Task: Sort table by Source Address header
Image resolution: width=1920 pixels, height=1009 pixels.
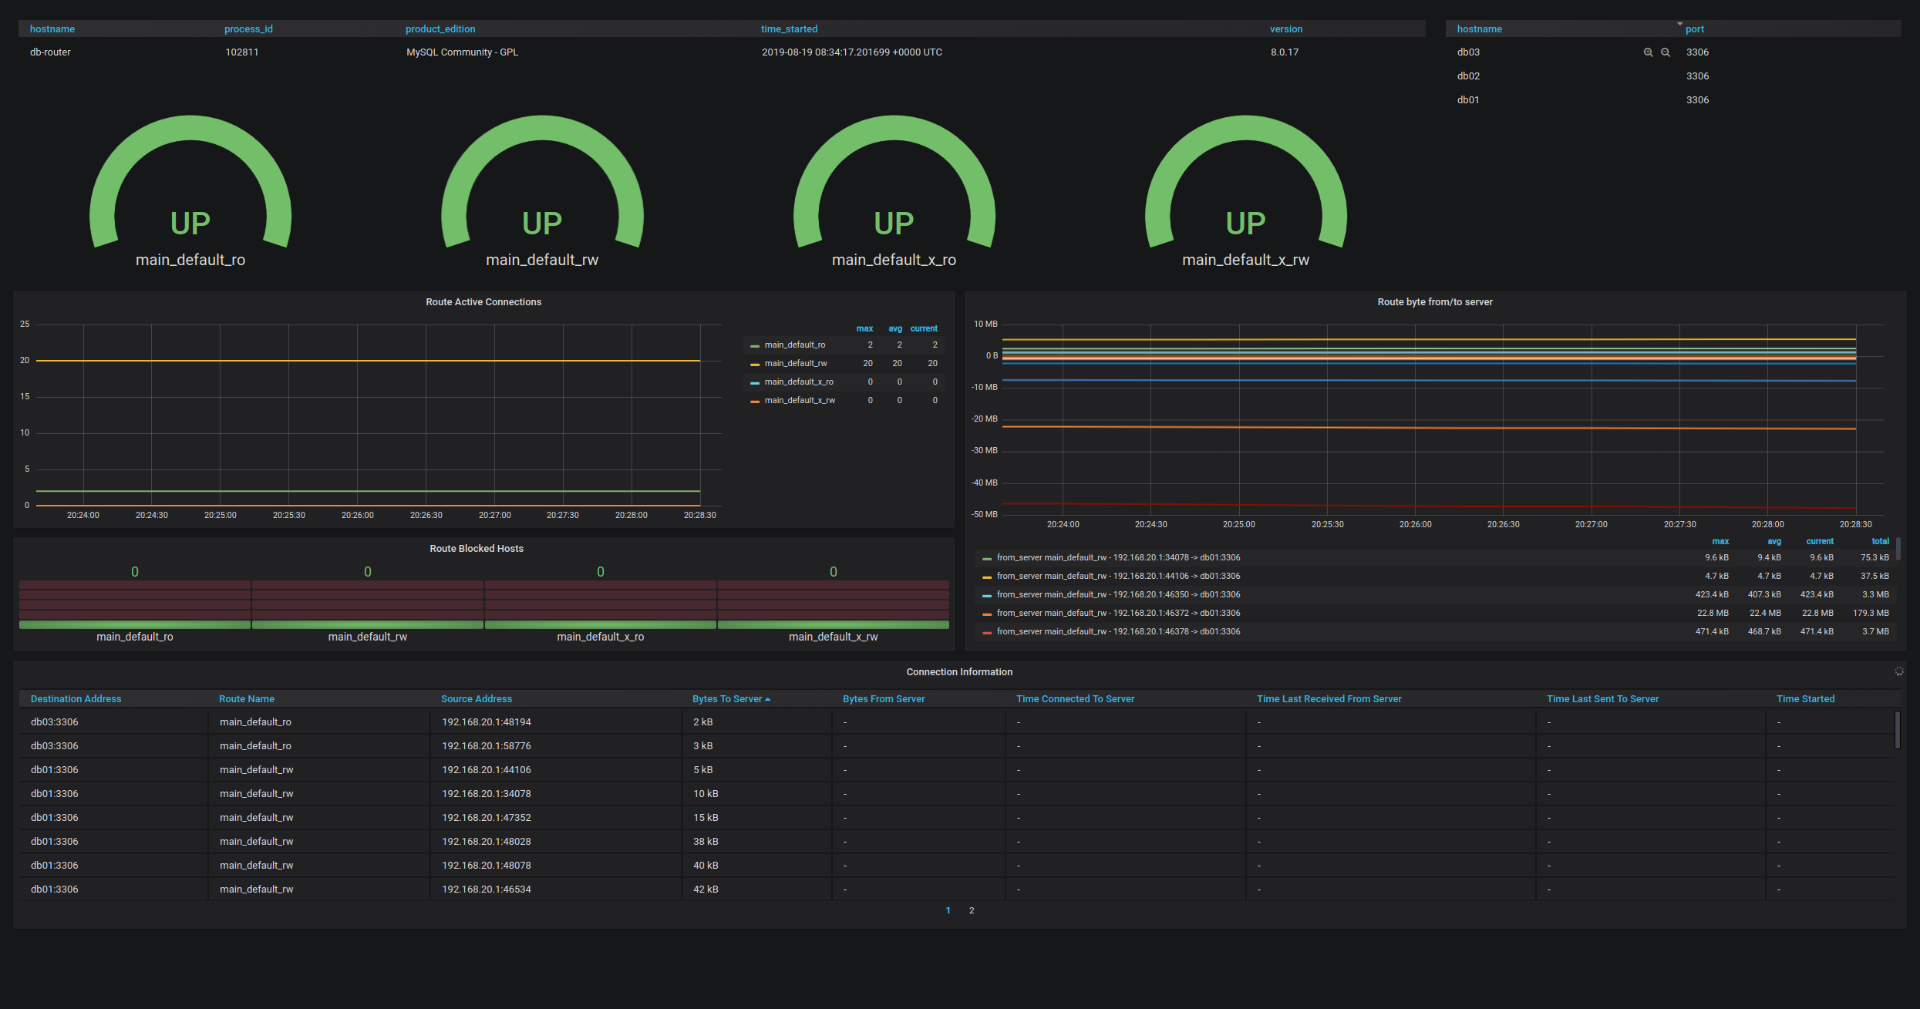Action: coord(477,699)
